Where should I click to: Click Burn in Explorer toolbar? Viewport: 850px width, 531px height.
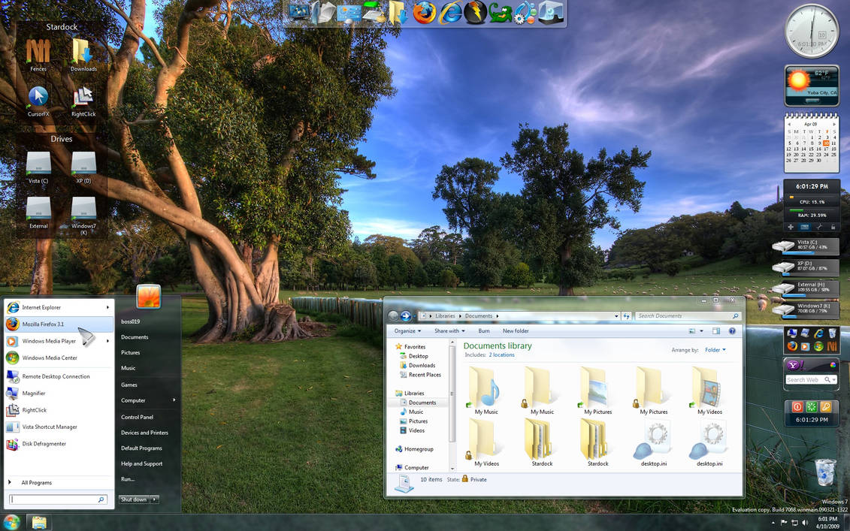click(483, 330)
